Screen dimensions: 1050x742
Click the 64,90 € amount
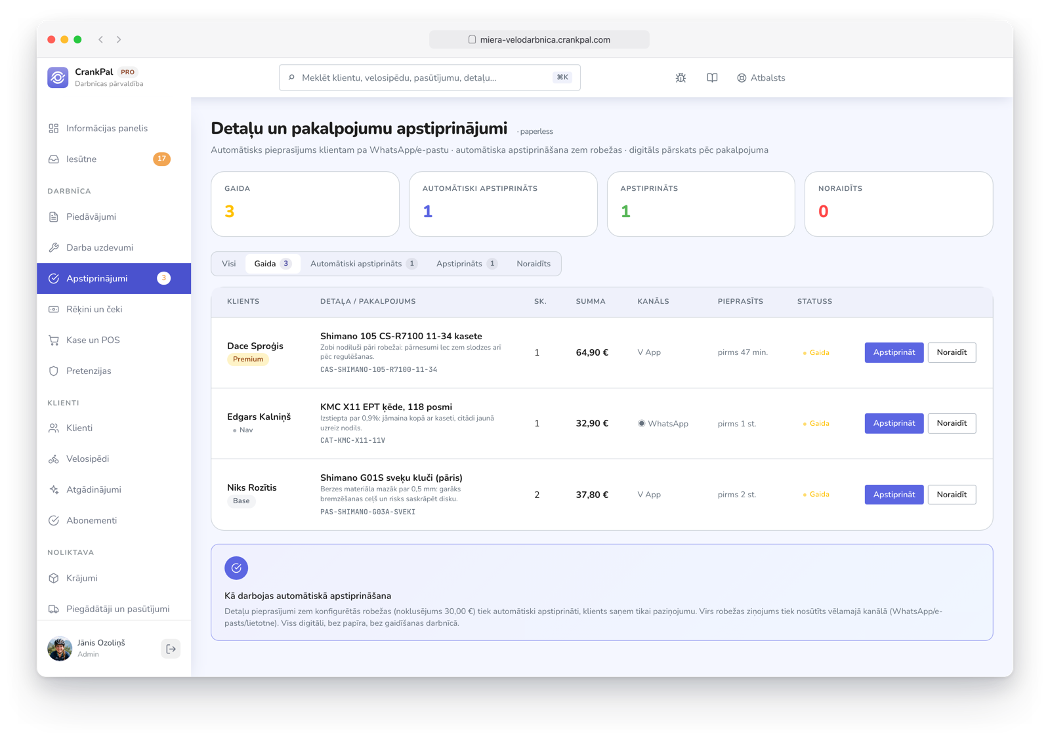pos(592,353)
